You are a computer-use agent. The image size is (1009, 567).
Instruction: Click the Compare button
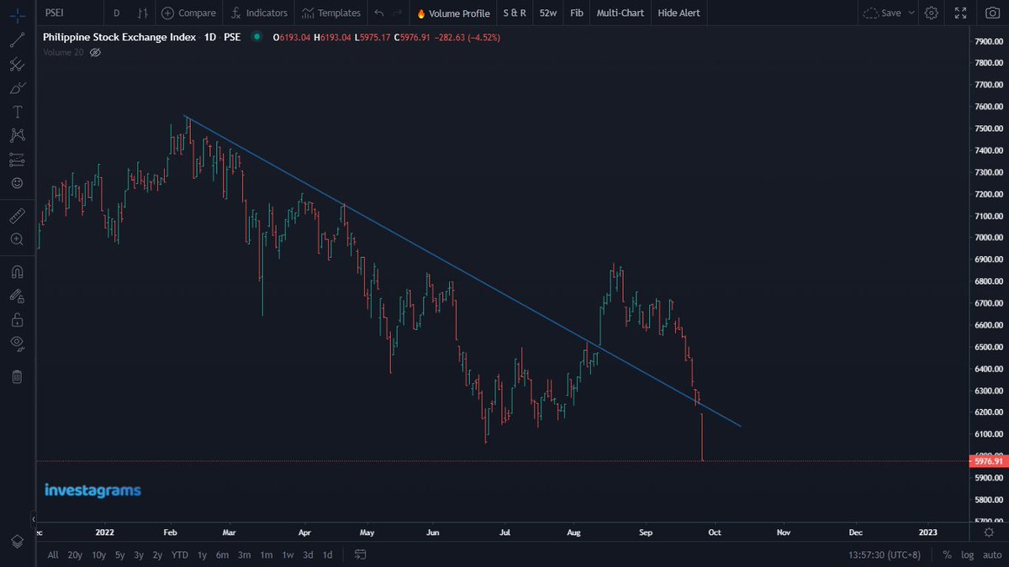click(x=188, y=13)
